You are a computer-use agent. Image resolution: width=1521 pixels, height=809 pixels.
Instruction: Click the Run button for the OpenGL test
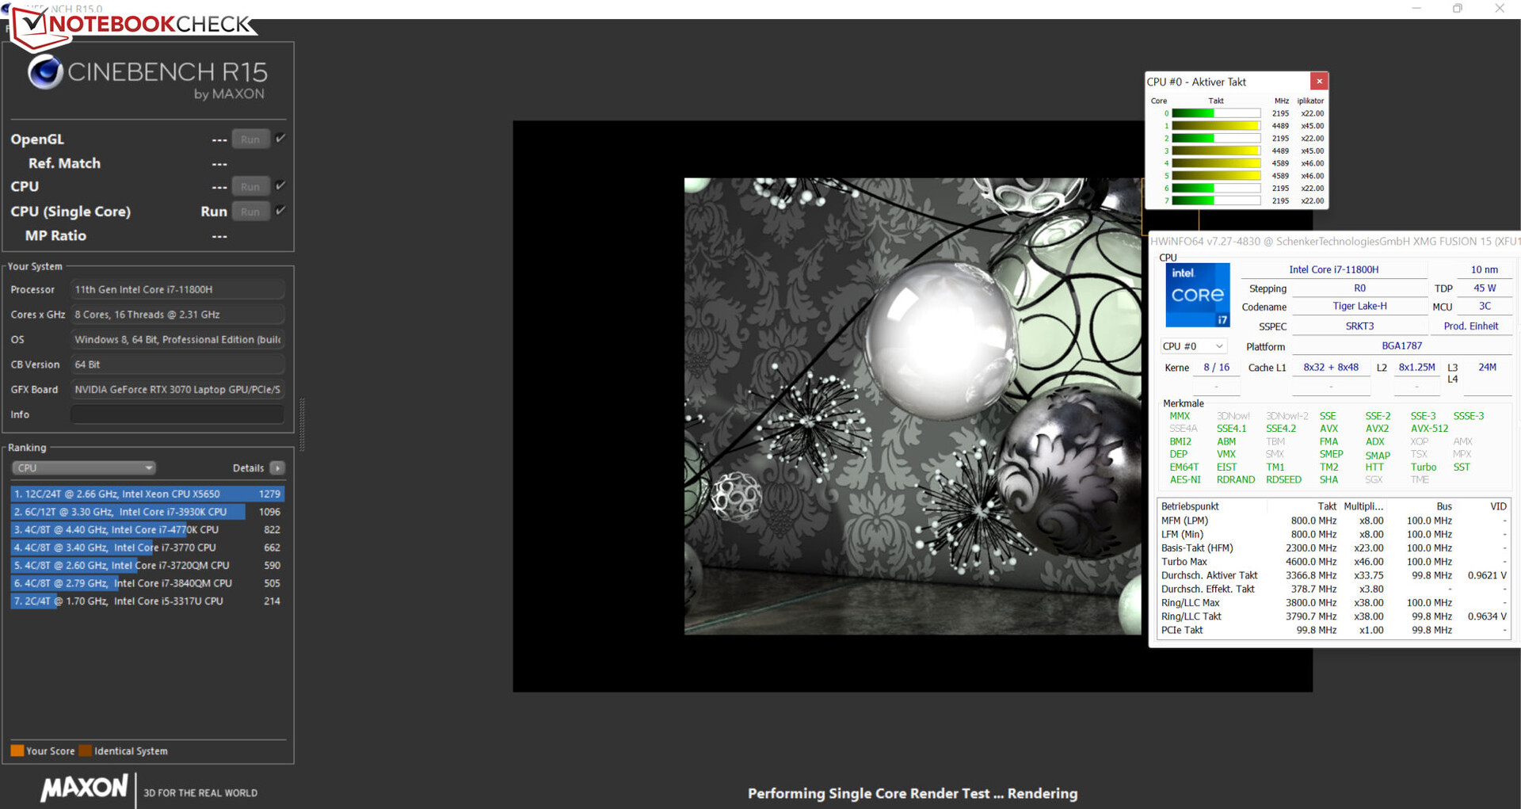coord(250,139)
